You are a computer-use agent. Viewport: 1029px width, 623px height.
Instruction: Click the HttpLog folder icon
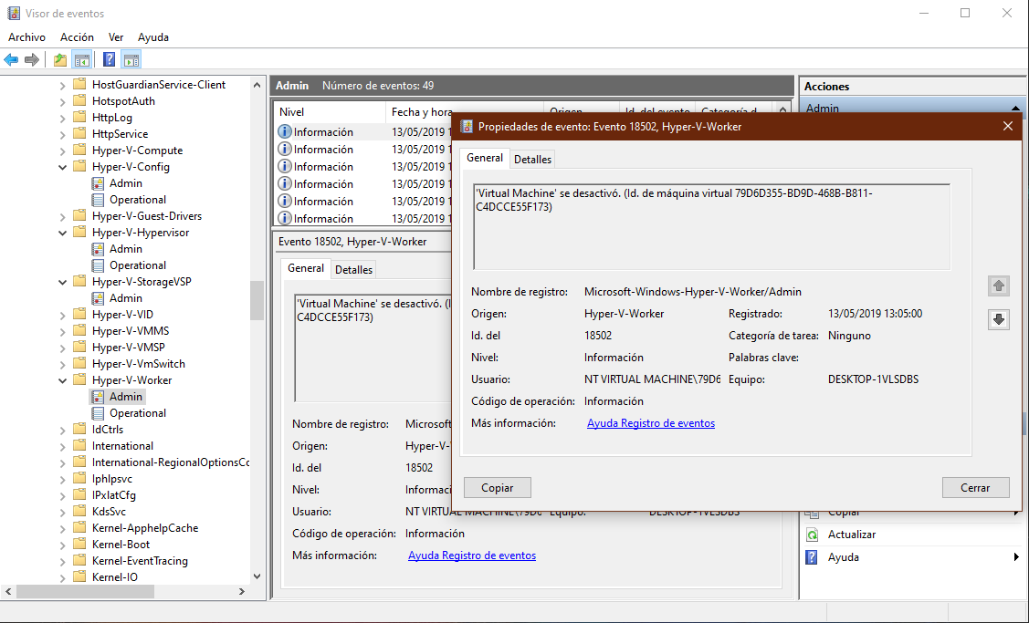coord(79,118)
